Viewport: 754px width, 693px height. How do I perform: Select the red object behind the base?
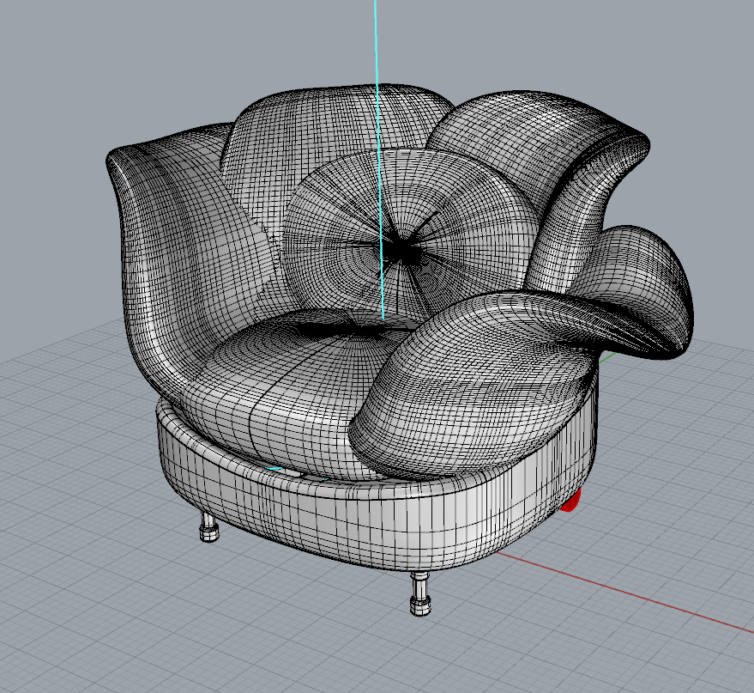[x=572, y=501]
